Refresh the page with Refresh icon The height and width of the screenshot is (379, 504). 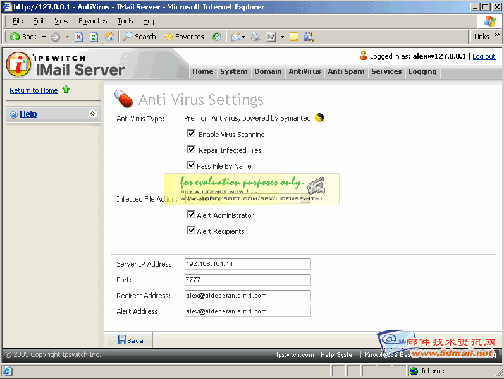click(94, 37)
